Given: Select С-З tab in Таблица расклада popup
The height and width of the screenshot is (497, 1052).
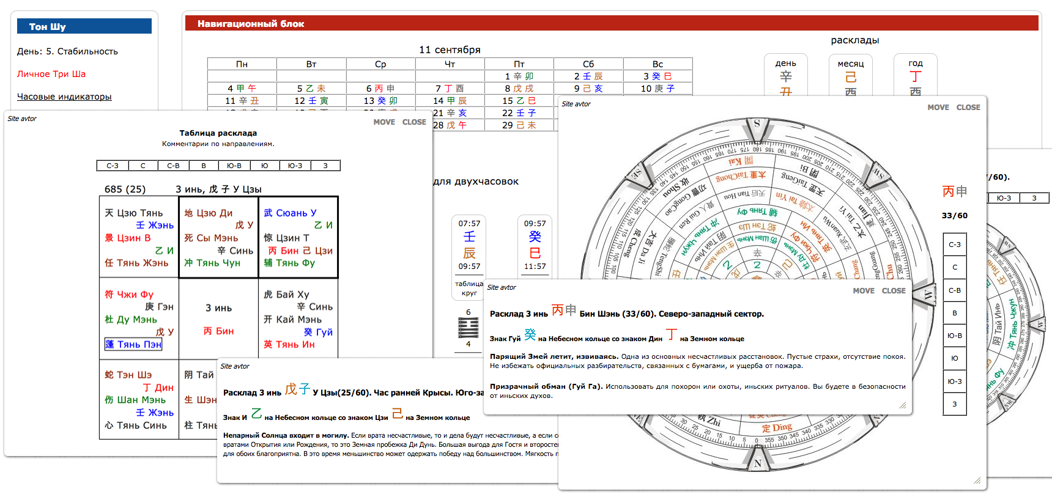Looking at the screenshot, I should pyautogui.click(x=113, y=166).
